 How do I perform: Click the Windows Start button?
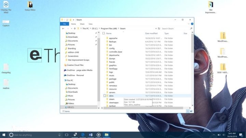[3, 135]
